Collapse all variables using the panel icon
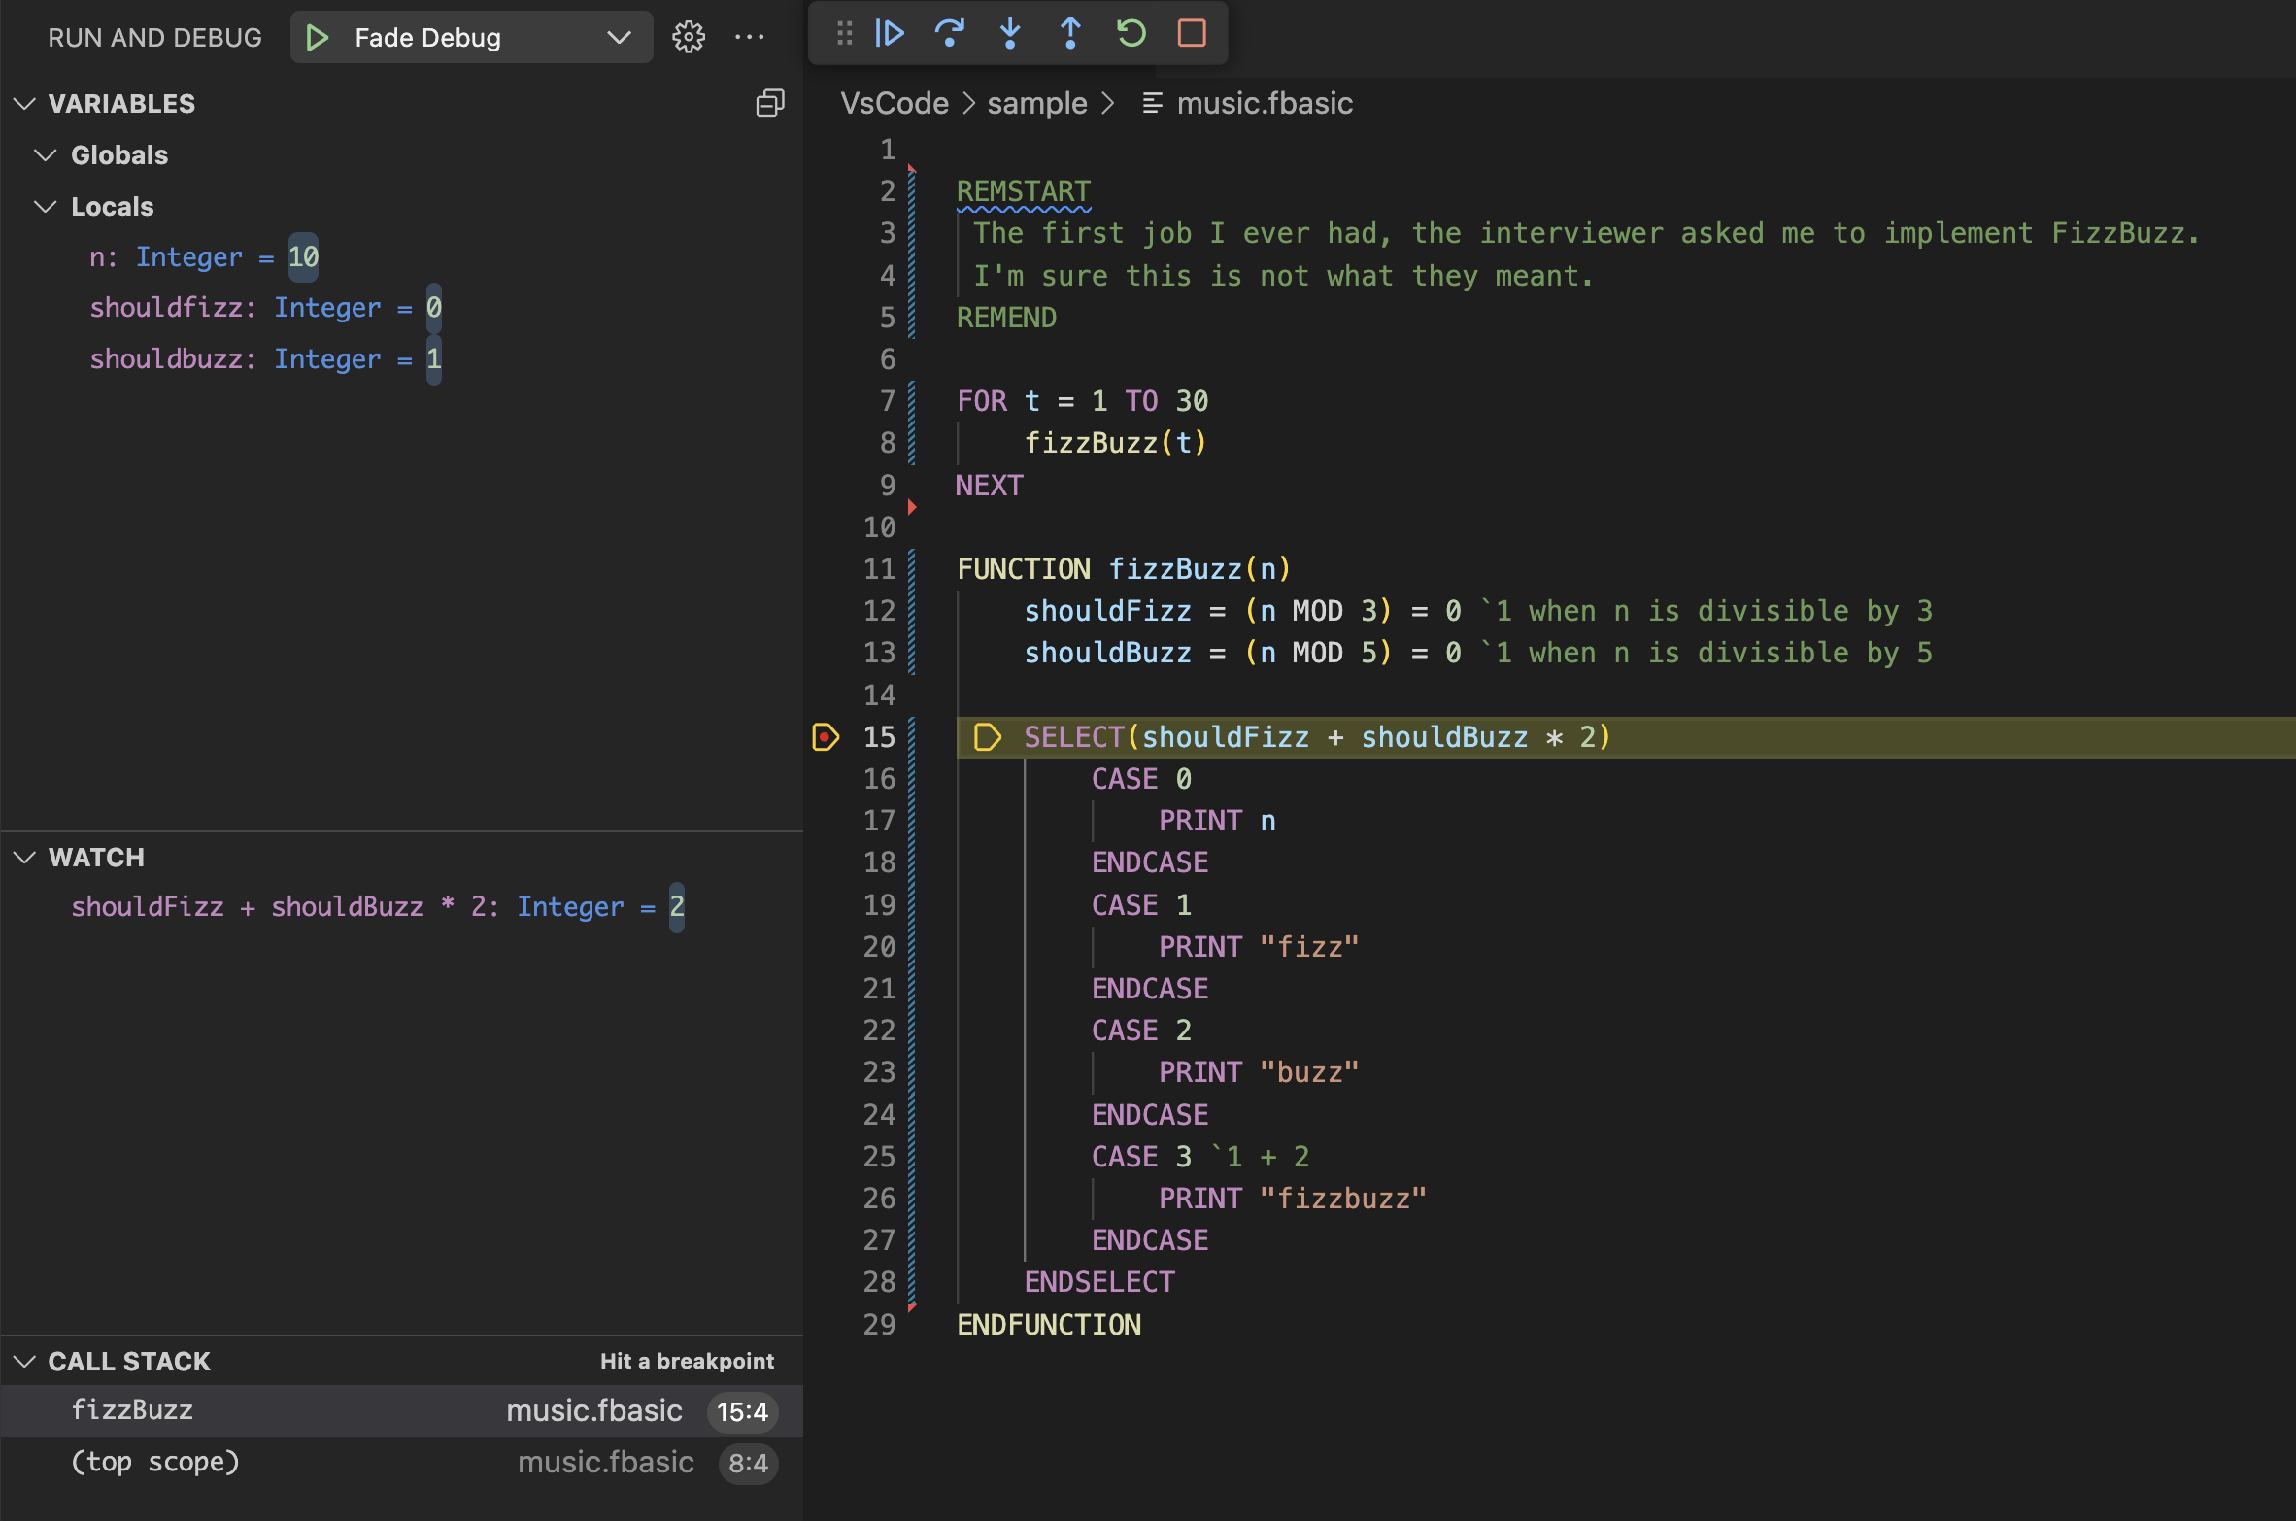Viewport: 2296px width, 1521px height. [770, 103]
